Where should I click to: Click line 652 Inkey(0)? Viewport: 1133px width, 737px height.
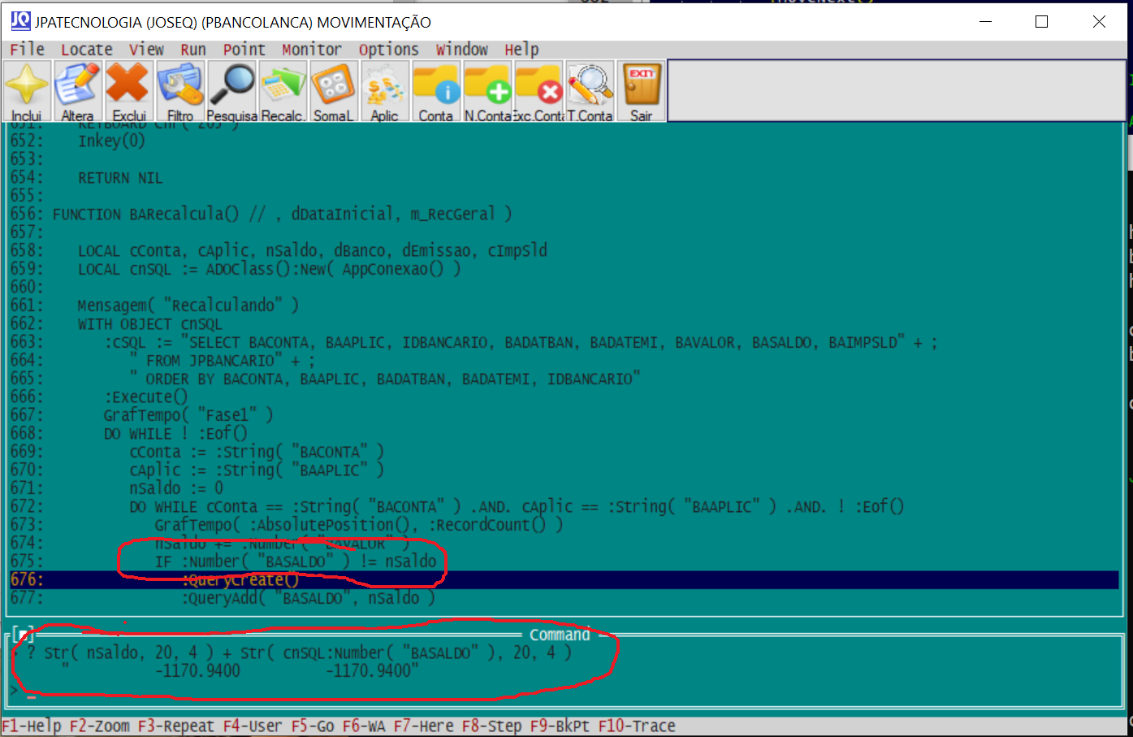pyautogui.click(x=111, y=141)
